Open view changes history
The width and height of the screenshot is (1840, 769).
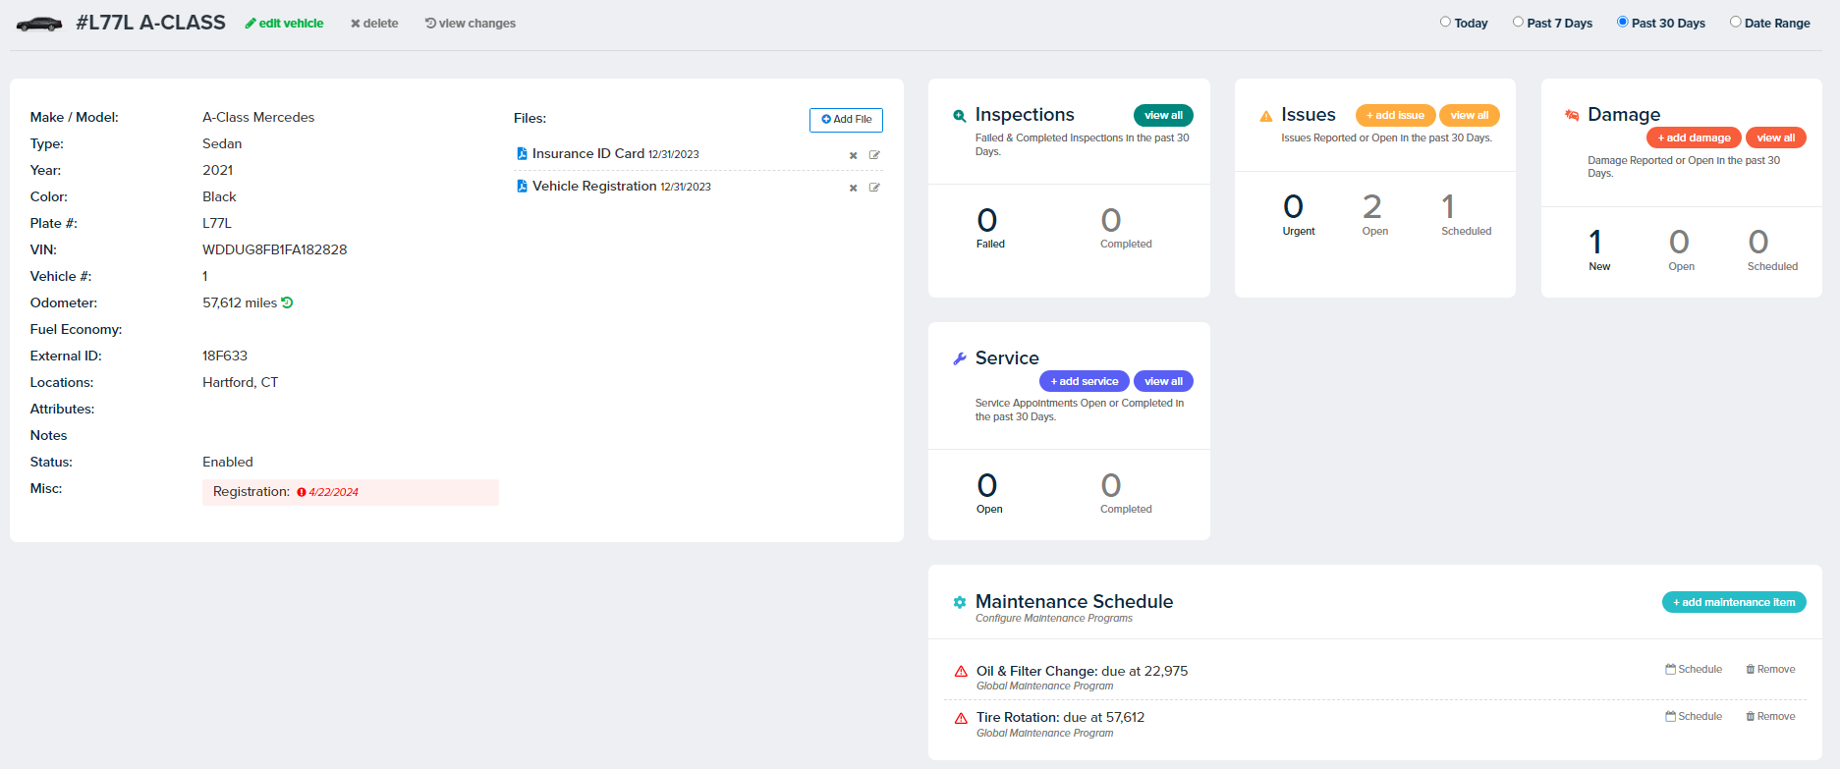coord(471,24)
